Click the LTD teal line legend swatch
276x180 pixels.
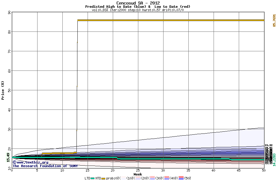pos(93,178)
